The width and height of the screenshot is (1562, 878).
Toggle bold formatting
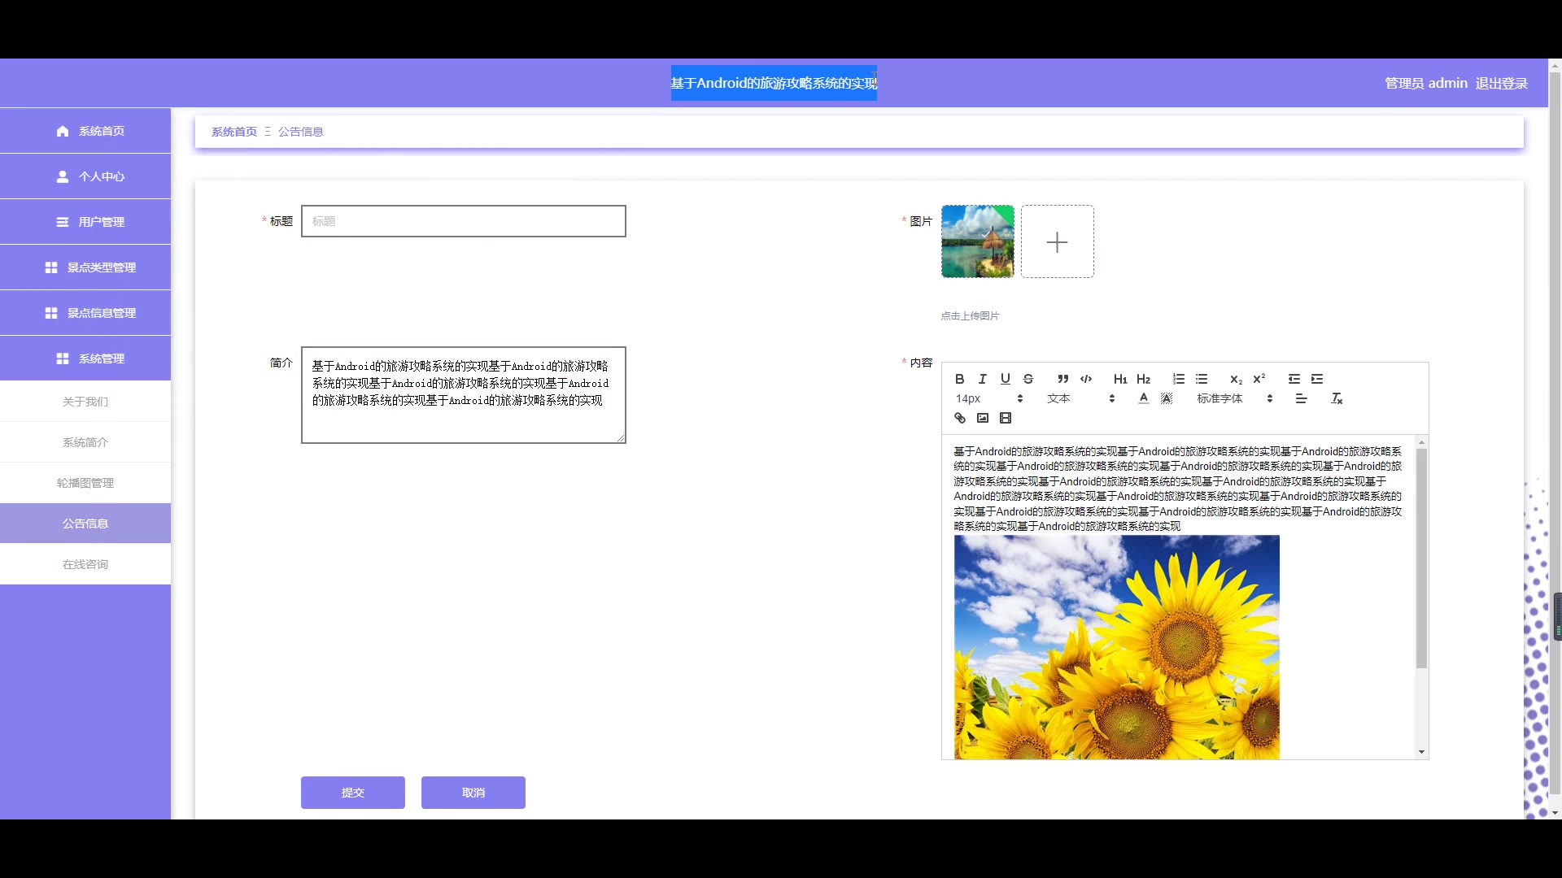960,379
